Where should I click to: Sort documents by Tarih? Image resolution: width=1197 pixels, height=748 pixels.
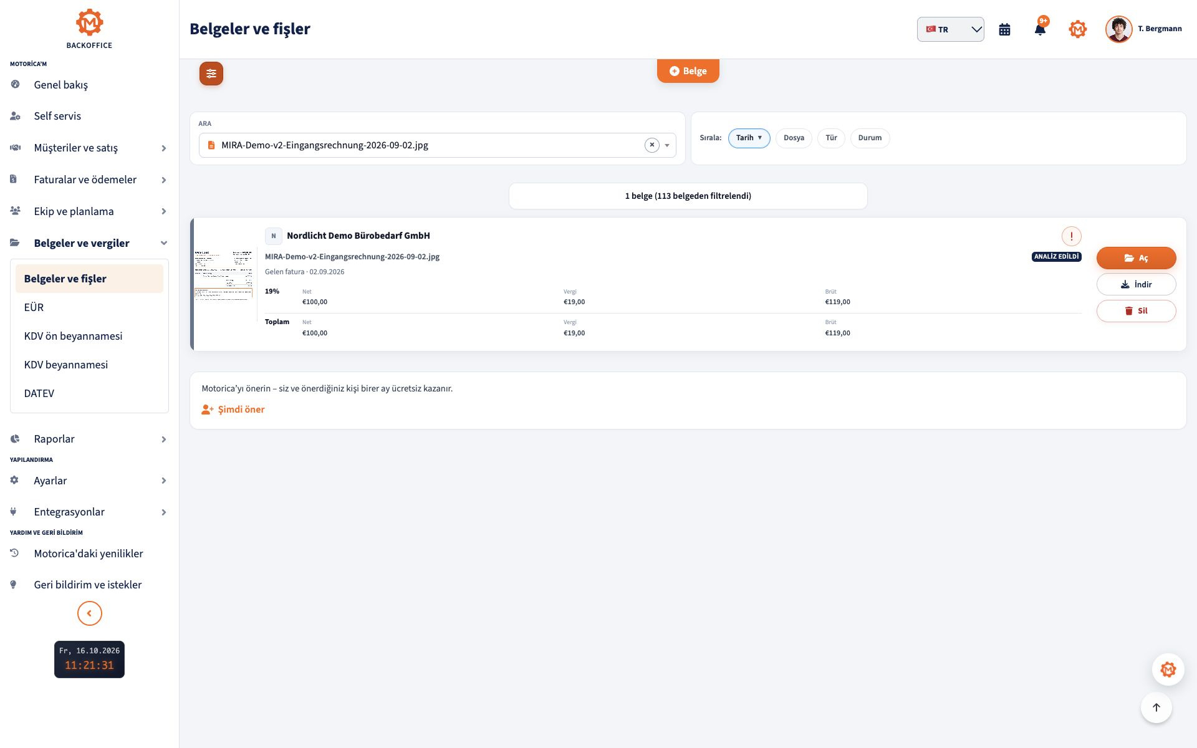[749, 138]
